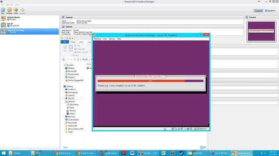Select the Vadweb Ubuntu virtual machine
This screenshot has width=279, height=156.
[29, 18]
